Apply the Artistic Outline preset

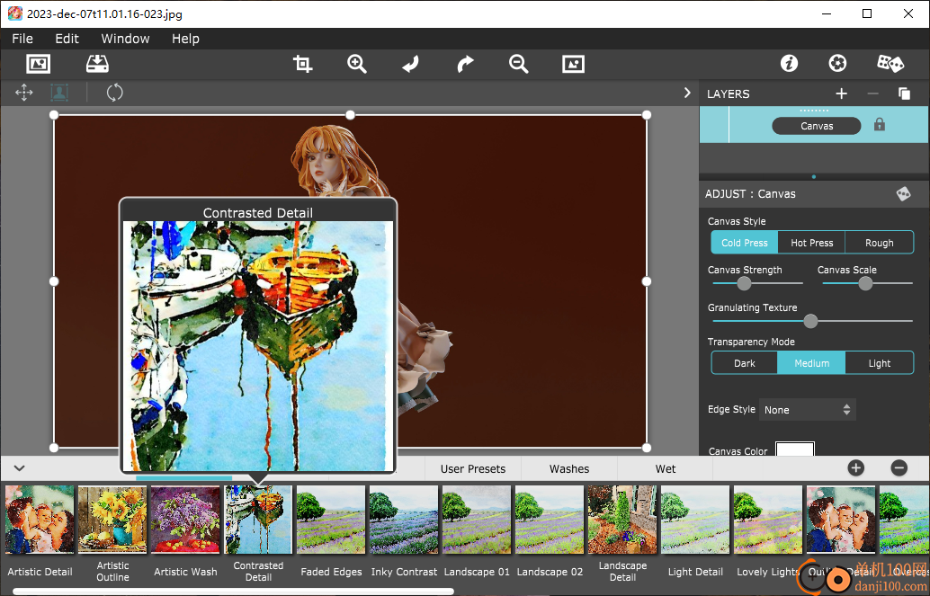point(112,520)
